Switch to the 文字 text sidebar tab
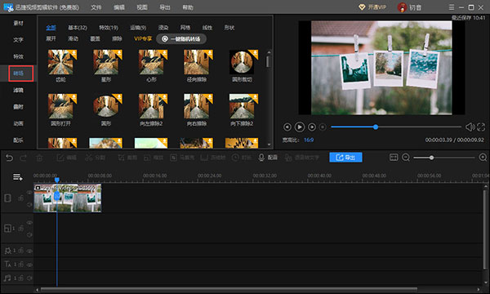 pyautogui.click(x=18, y=40)
